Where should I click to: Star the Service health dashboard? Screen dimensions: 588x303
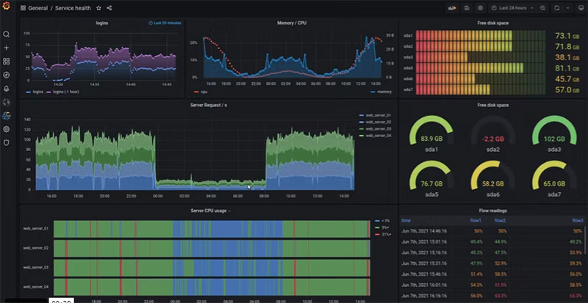pos(98,8)
